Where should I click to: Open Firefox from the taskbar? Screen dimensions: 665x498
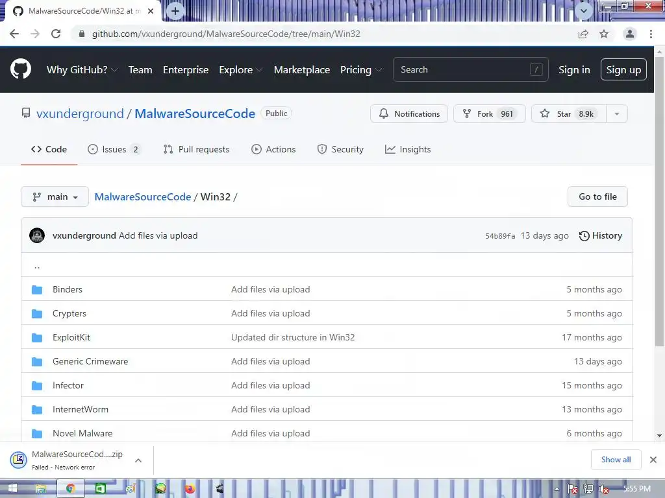190,489
